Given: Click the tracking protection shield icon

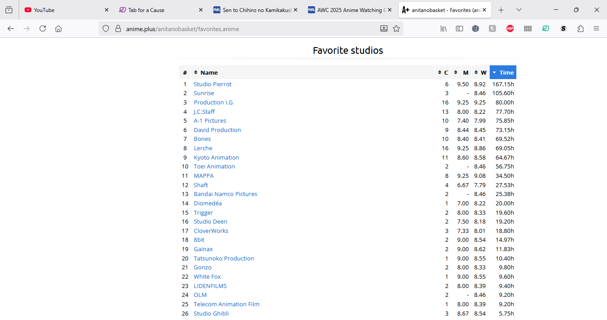Looking at the screenshot, I should pyautogui.click(x=106, y=28).
